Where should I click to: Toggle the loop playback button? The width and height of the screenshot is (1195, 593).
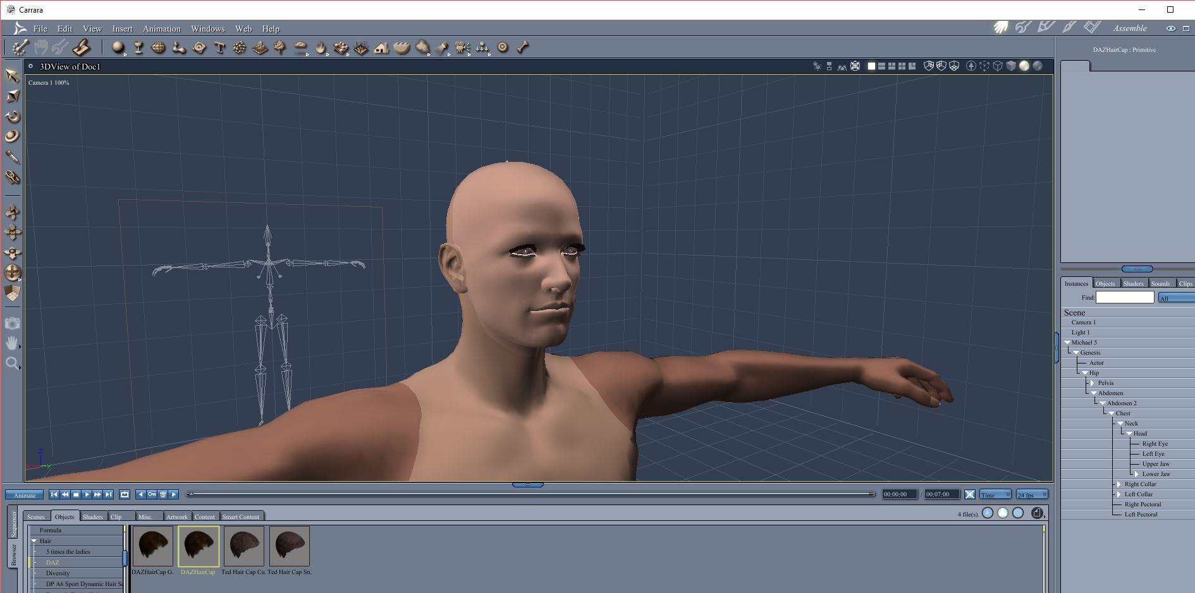(x=125, y=494)
